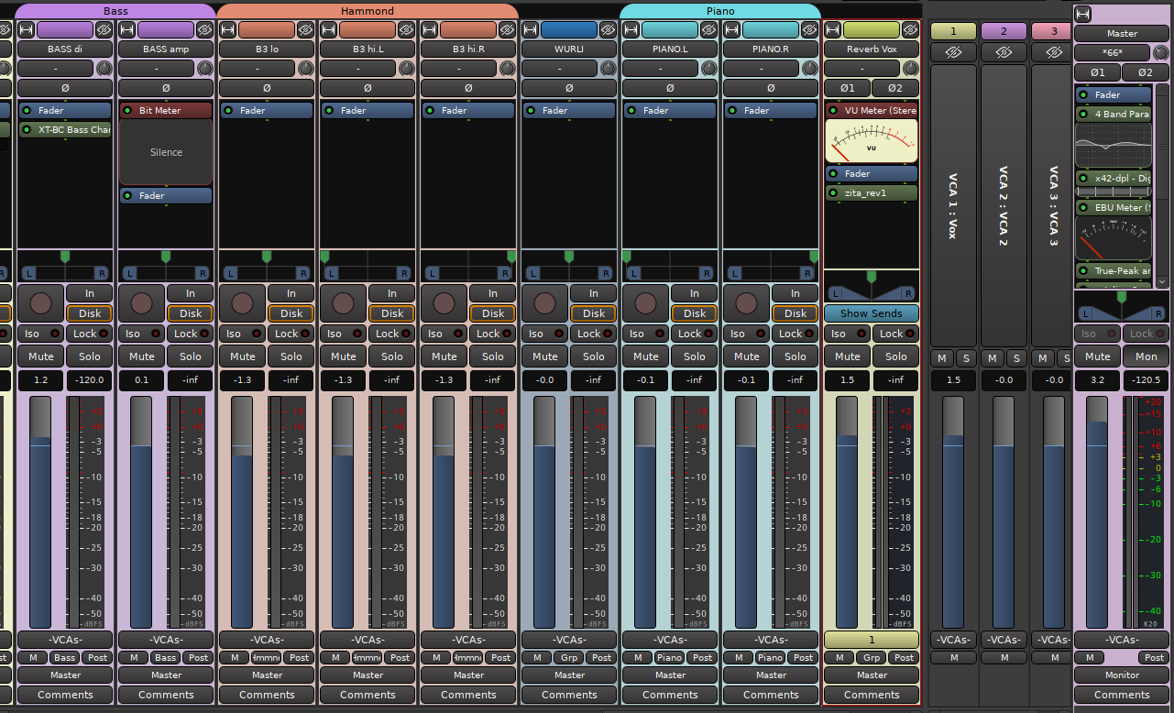
Task: Solo the PIANO.R track
Action: coord(795,356)
